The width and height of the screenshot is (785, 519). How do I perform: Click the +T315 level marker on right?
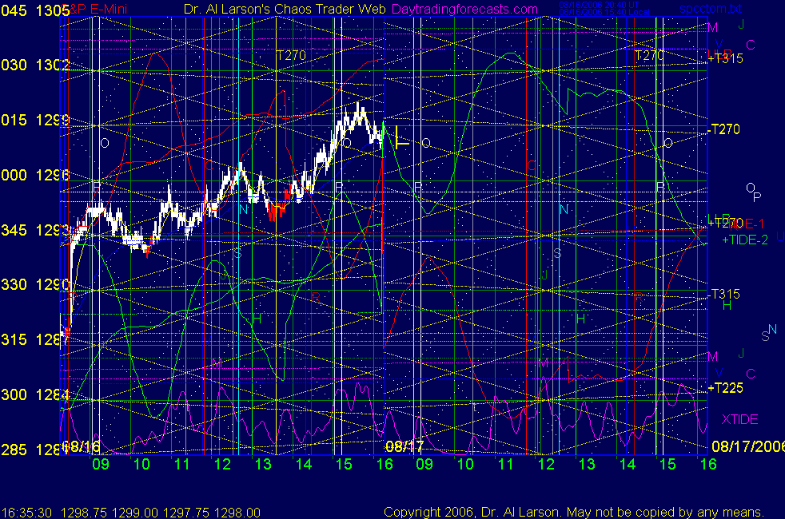[x=725, y=59]
